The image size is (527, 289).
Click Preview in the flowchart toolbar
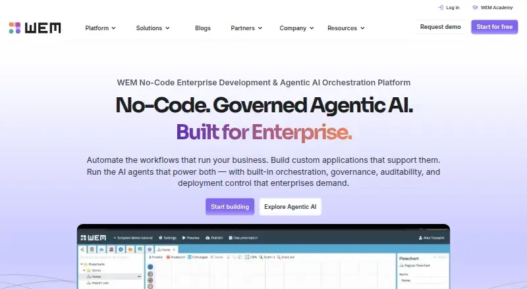pyautogui.click(x=155, y=257)
